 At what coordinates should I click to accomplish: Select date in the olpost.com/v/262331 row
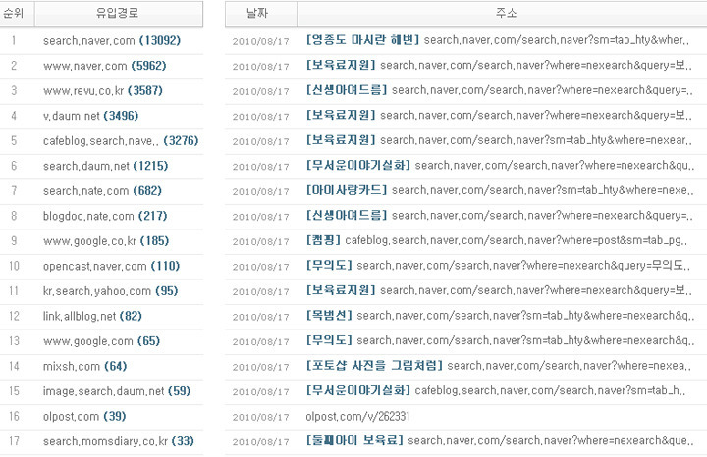[x=260, y=418]
